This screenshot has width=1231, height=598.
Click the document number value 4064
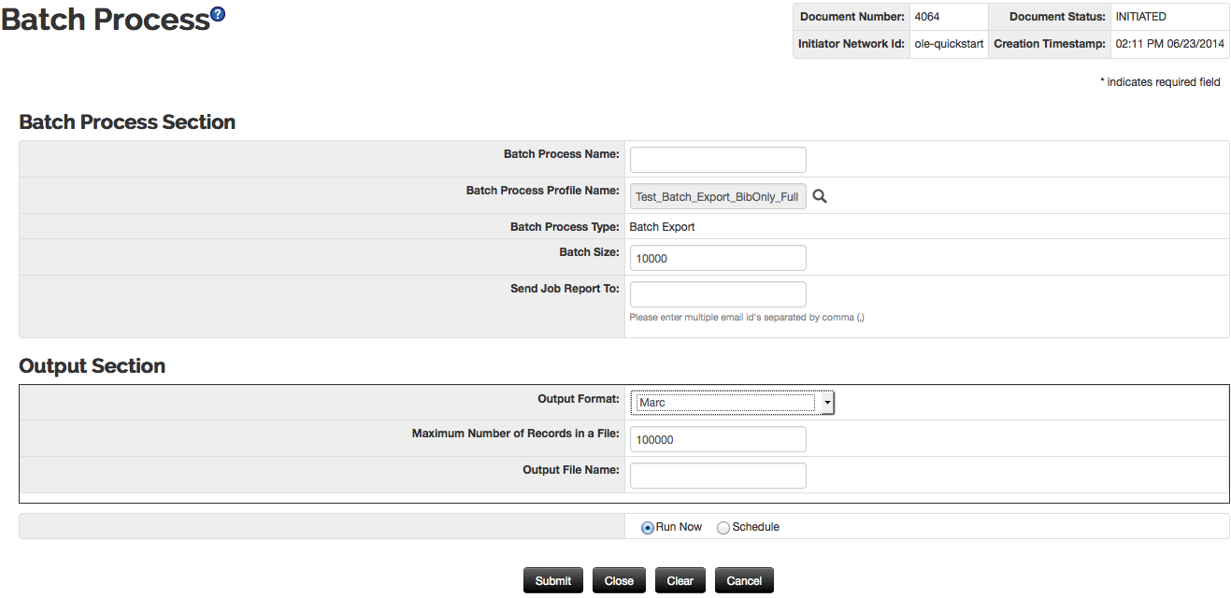[x=927, y=17]
